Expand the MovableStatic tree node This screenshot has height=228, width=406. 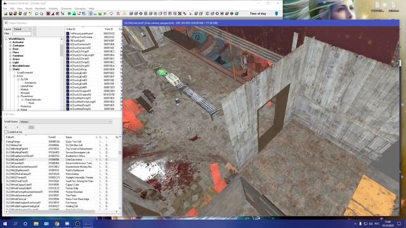pos(10,66)
